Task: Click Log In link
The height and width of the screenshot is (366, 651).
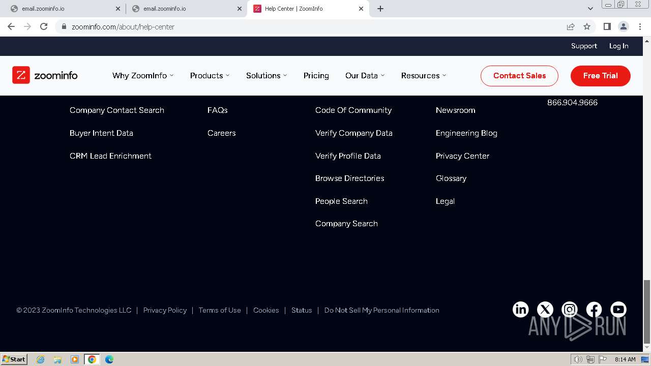Action: coord(619,46)
